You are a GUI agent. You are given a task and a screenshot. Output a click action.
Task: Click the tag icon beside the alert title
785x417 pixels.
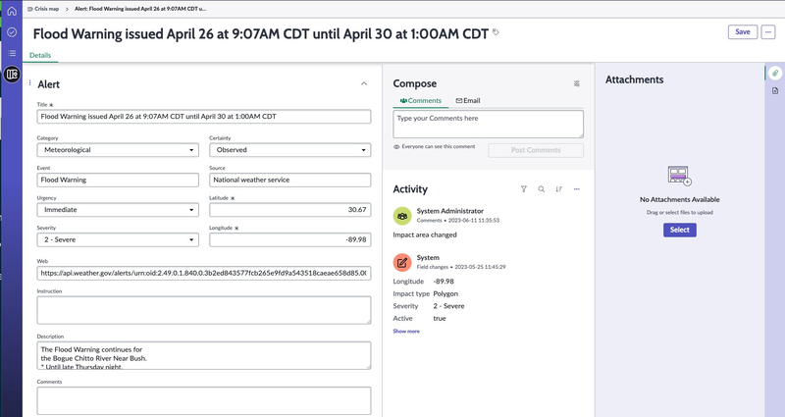[x=496, y=32]
